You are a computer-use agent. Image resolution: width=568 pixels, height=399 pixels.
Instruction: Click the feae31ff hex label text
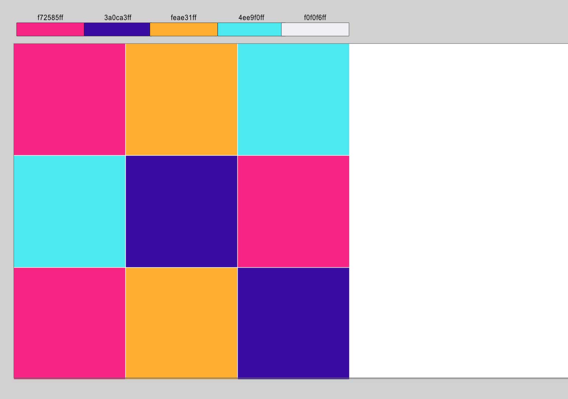tap(184, 18)
